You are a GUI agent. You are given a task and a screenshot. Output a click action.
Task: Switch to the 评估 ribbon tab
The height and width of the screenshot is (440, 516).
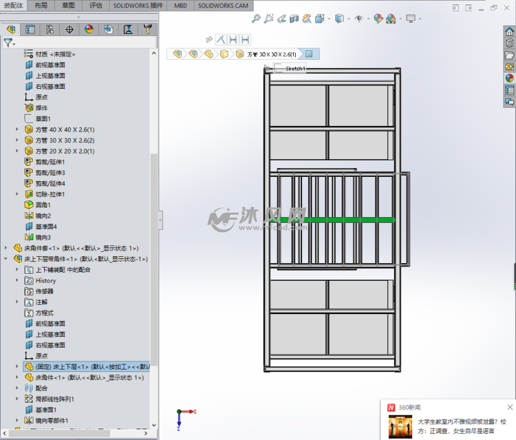pos(96,6)
